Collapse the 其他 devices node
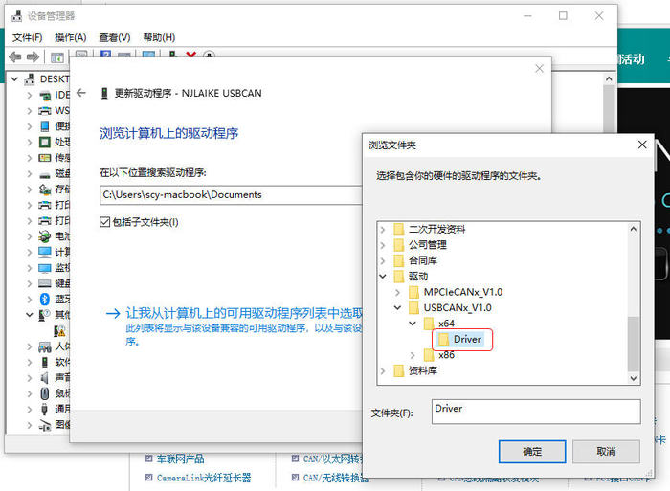670x491 pixels. (x=29, y=315)
